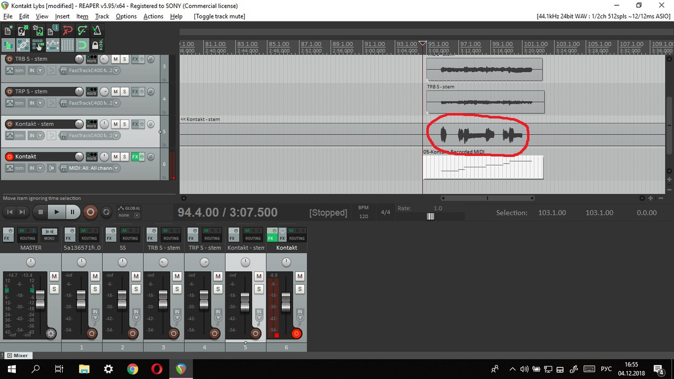This screenshot has height=379, width=674.
Task: Click the green Redo toolbar icon
Action: [82, 31]
